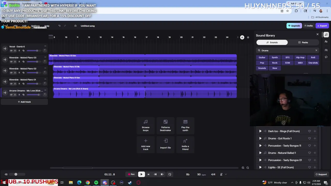Add a new track below Arcane Dreams

pos(24,102)
